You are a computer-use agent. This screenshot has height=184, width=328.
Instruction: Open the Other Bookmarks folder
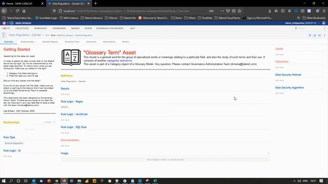314,18
